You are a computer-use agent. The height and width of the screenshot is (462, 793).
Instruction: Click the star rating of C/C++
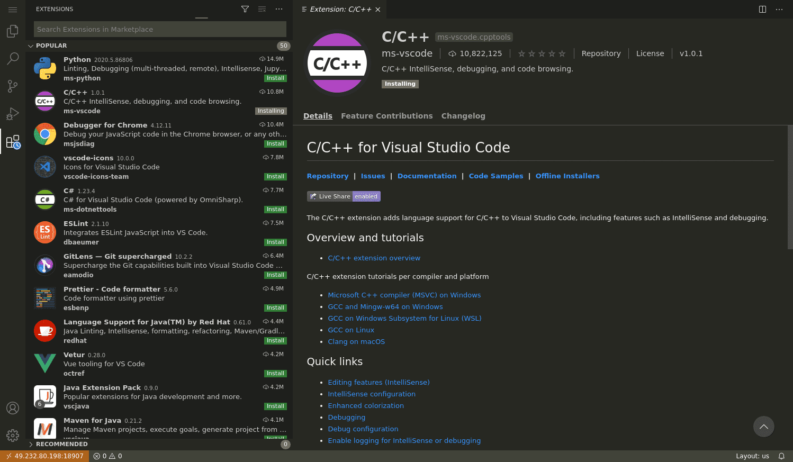[x=542, y=53]
